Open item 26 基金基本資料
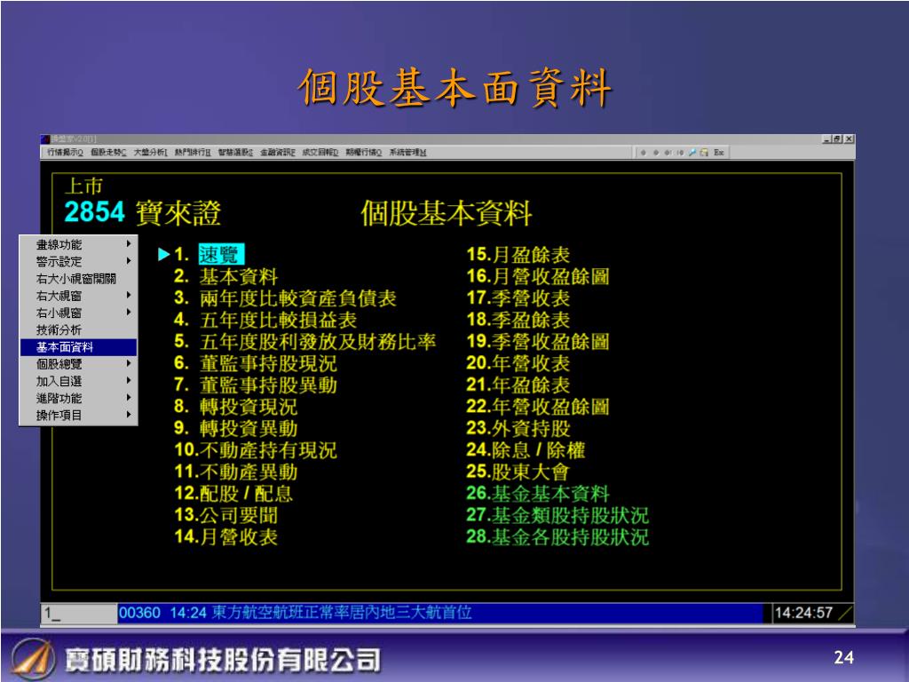Image resolution: width=909 pixels, height=682 pixels. click(x=538, y=494)
